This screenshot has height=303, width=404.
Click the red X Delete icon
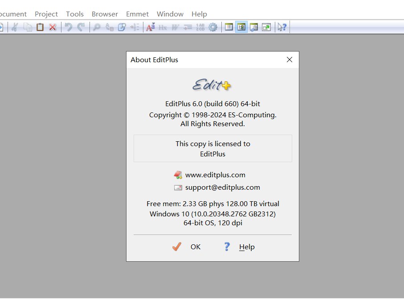click(53, 27)
